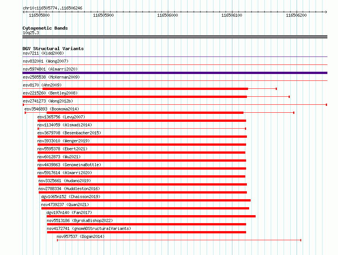Image resolution: width=338 pixels, height=255 pixels.
Task: Open the dgv1065n152 (Chaisson2019) label
Action: coord(71,197)
